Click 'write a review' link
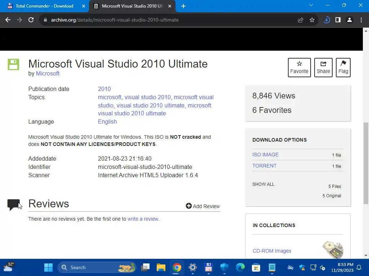This screenshot has height=276, width=369. [143, 219]
